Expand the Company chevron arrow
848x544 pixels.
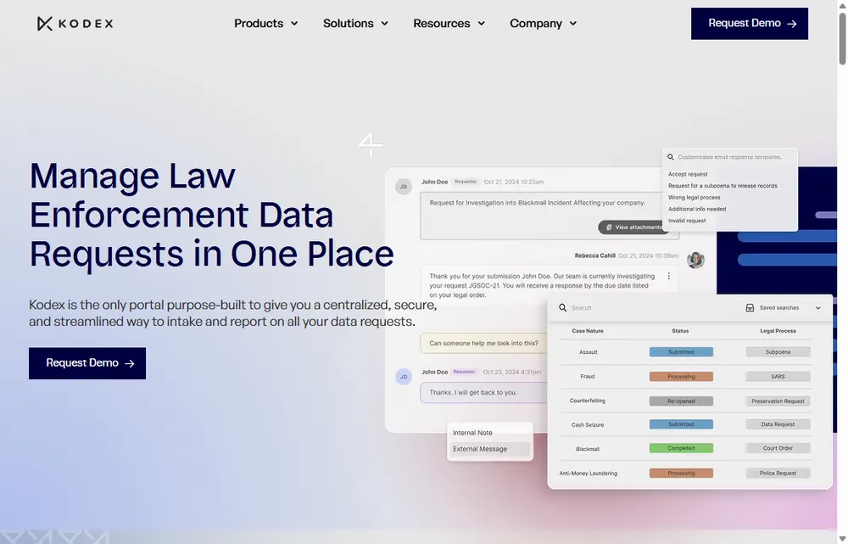pos(573,23)
